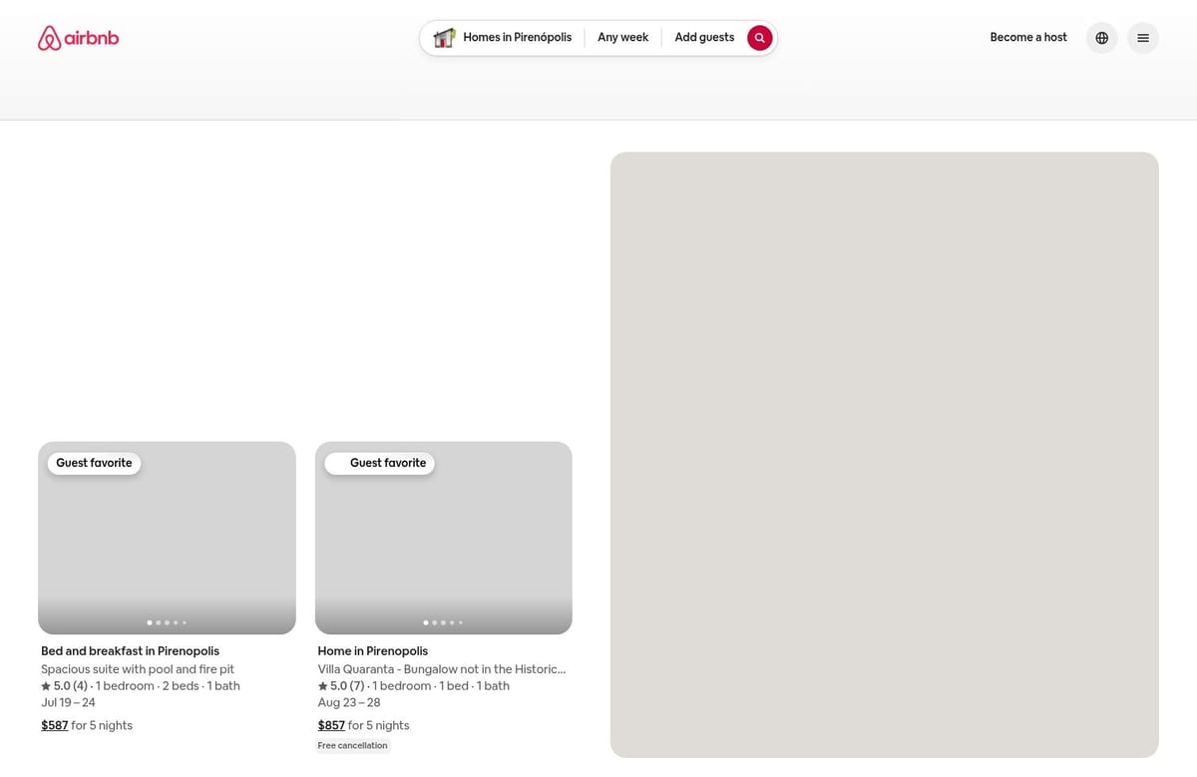Click the Jul 19 – 24 dates
The width and height of the screenshot is (1197, 777).
click(x=68, y=703)
